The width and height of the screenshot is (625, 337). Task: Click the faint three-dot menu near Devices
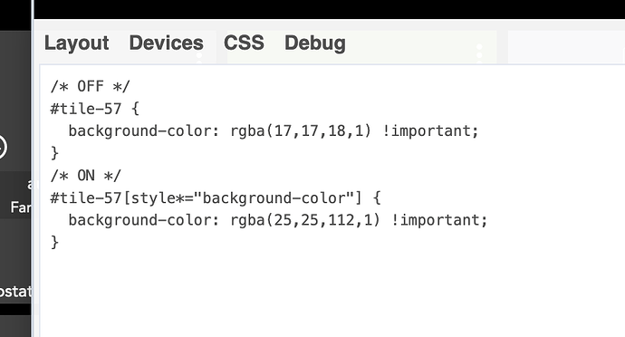199,57
